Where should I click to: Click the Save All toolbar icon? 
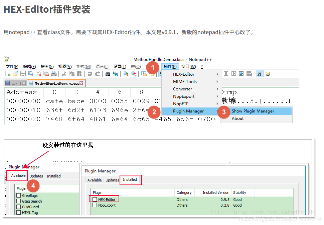click(x=31, y=74)
